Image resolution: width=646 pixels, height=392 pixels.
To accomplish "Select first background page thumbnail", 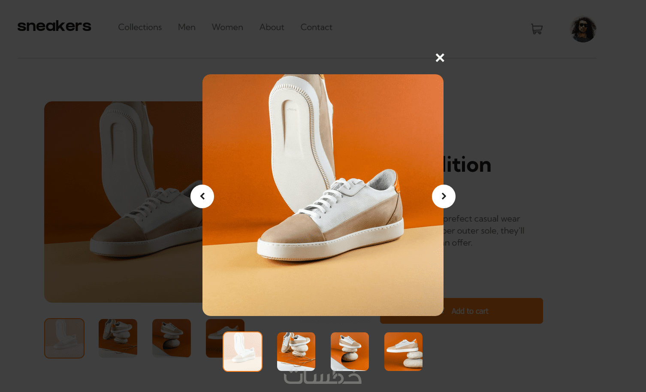I will pyautogui.click(x=64, y=338).
